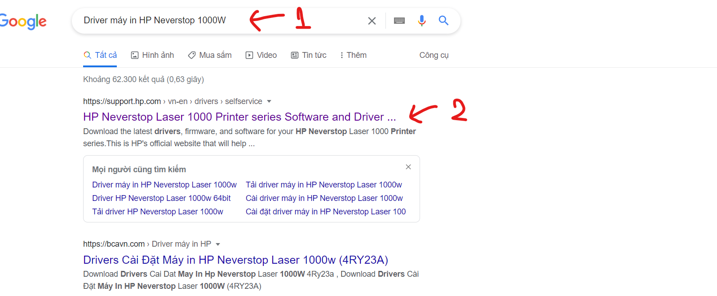The image size is (717, 296).
Task: Switch to the Hình ảnh tab
Action: coord(152,55)
